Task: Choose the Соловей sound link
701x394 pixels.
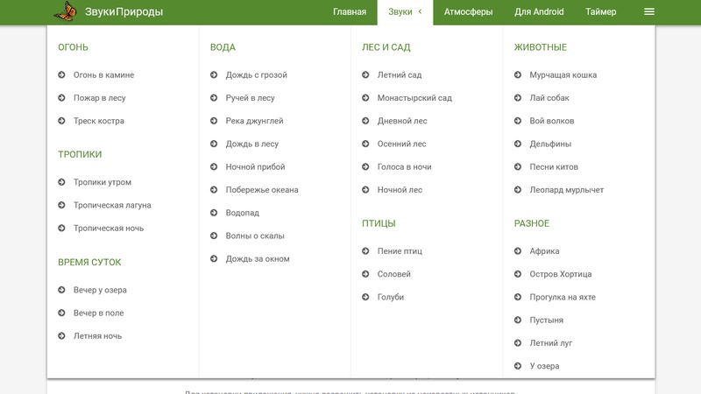Action: point(393,274)
